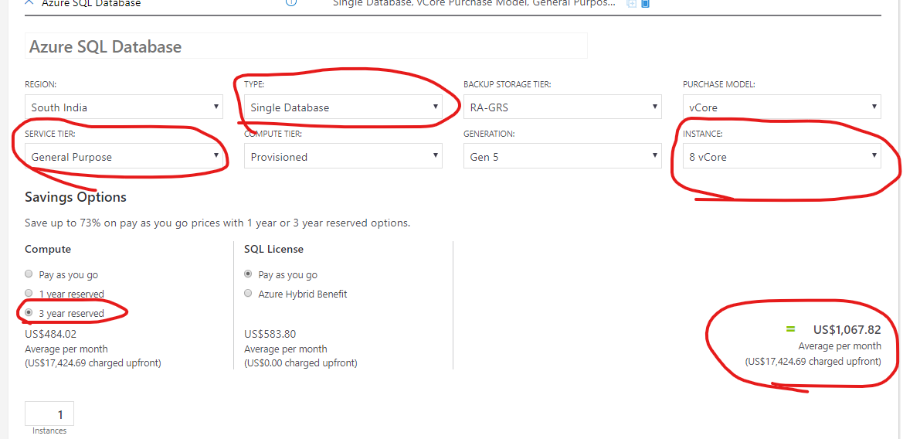Screen dimensions: 903x439
Task: Click the info icon beside Azure SQL Database
Action: point(291,2)
